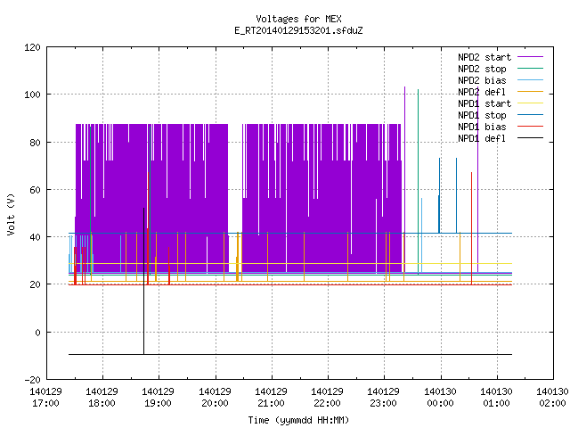
Task: Click the dark blue NPD1 stop legend line
Action: pos(531,115)
